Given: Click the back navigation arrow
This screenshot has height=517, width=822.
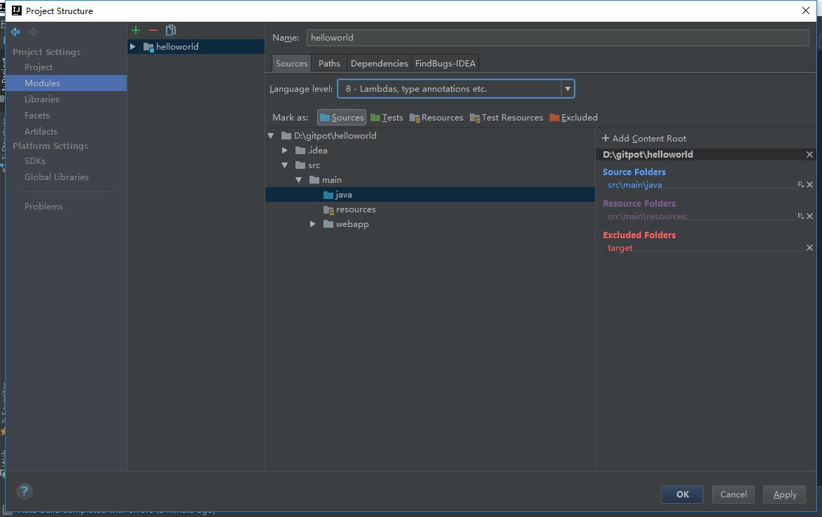Looking at the screenshot, I should point(15,32).
